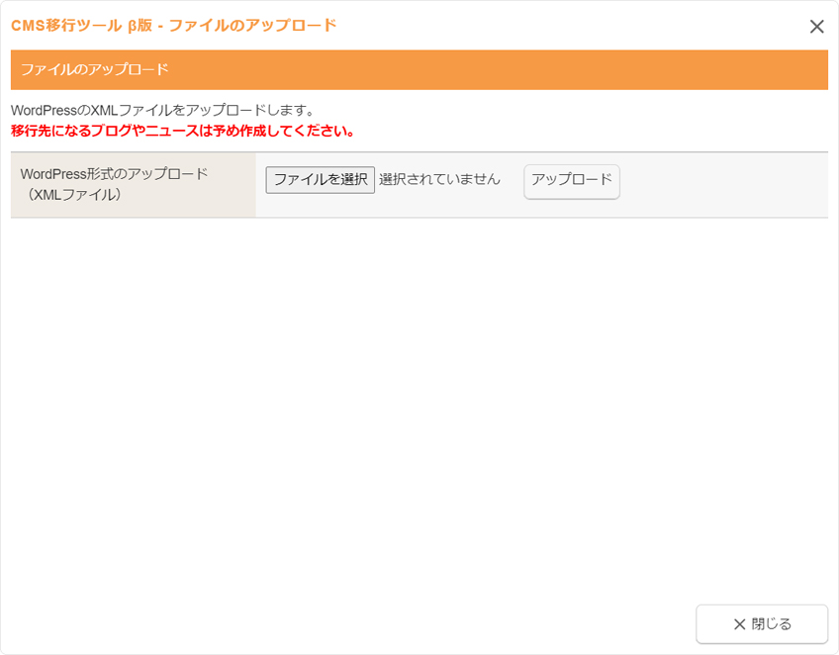Click the WordPress形式のアップロード row label
The image size is (839, 655).
pos(114,173)
